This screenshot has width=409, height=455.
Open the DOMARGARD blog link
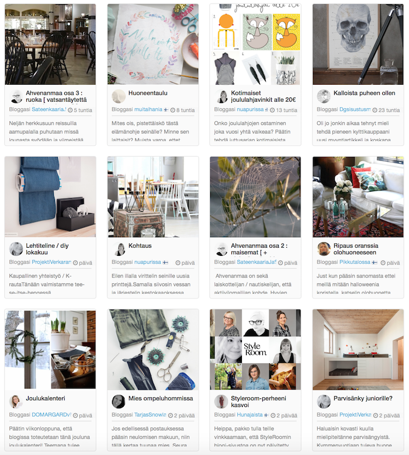(x=51, y=415)
